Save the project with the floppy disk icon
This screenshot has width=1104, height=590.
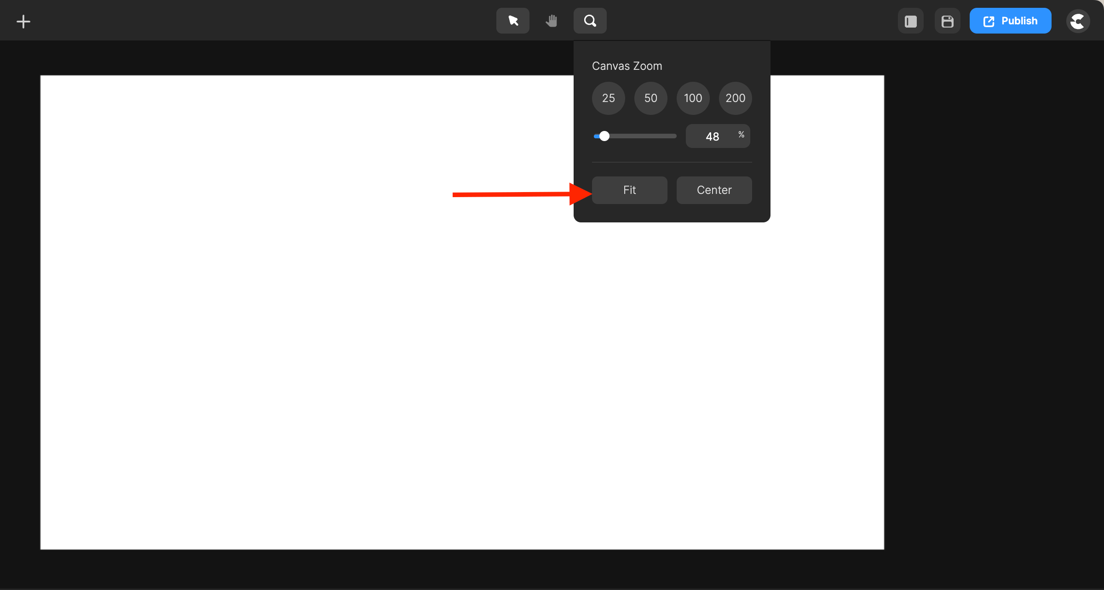tap(947, 20)
